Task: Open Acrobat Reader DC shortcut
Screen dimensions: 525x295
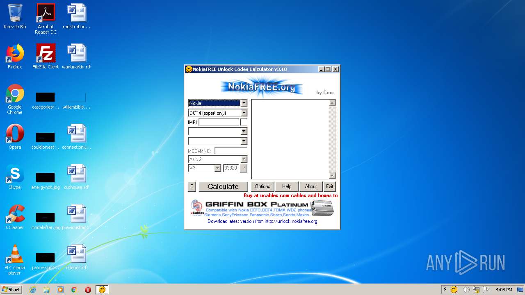Action: (x=46, y=19)
